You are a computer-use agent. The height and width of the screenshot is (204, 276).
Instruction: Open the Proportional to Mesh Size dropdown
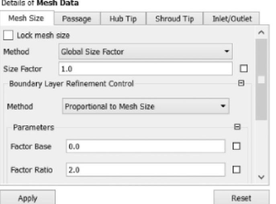coord(146,107)
